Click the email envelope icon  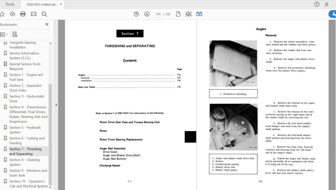33,14
